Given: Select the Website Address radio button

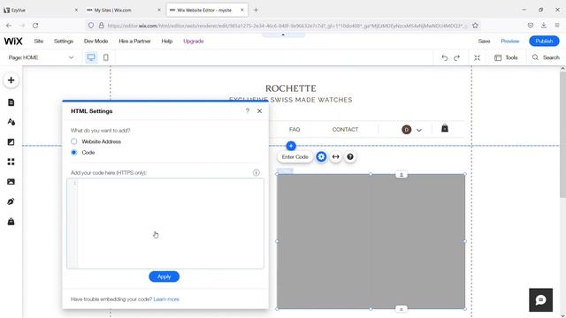Looking at the screenshot, I should tap(74, 141).
